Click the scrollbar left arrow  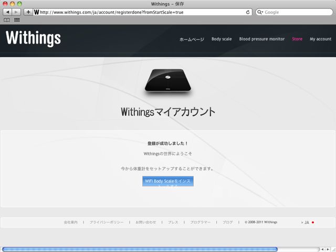pyautogui.click(x=322, y=249)
